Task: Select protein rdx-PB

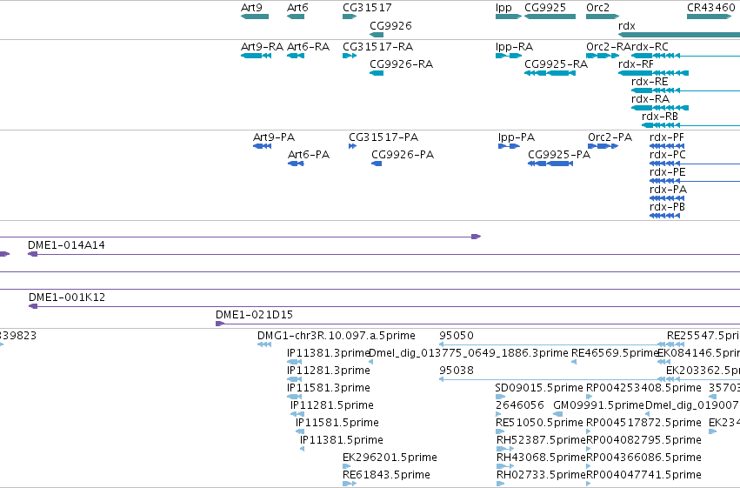Action: (665, 216)
